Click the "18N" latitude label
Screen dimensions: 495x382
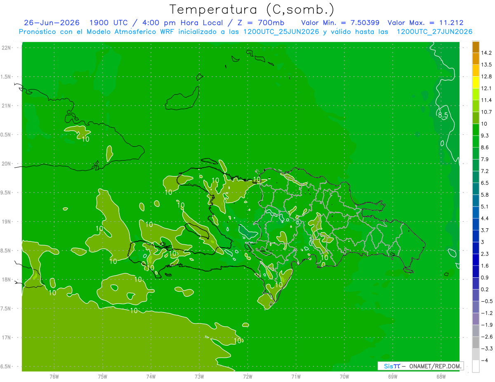tap(7, 279)
